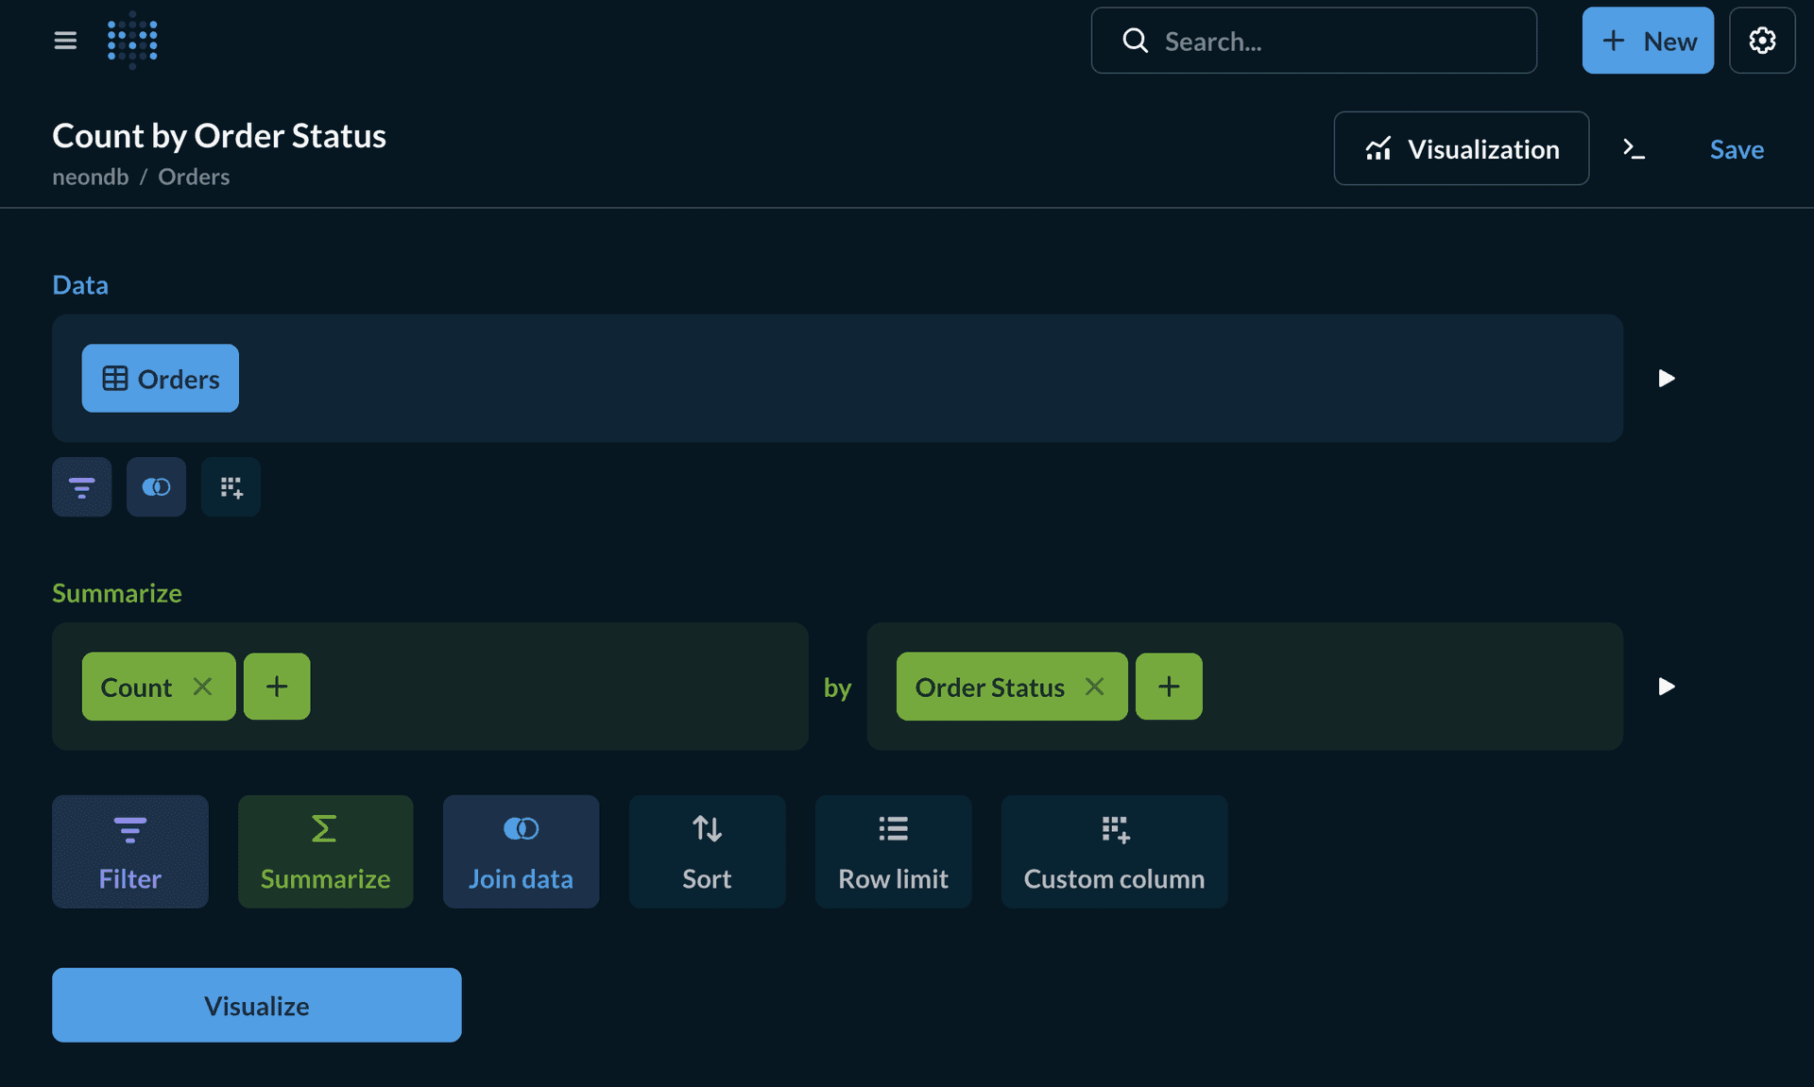Click the Summarize sigma icon
Screen dimensions: 1814x1087
[325, 851]
